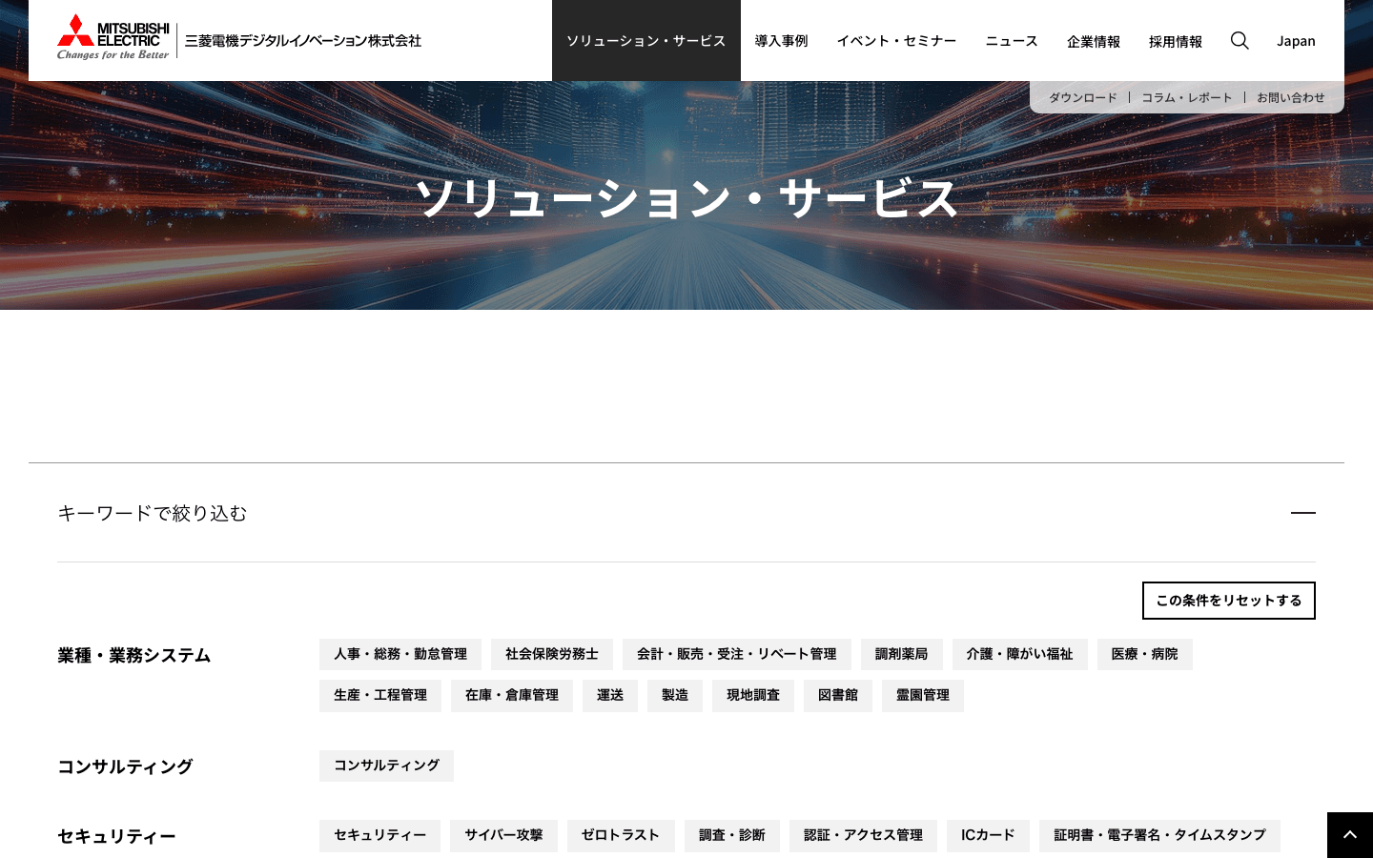Filter by the 調査・診断 tag
Viewport: 1373px width, 858px height.
click(x=732, y=836)
